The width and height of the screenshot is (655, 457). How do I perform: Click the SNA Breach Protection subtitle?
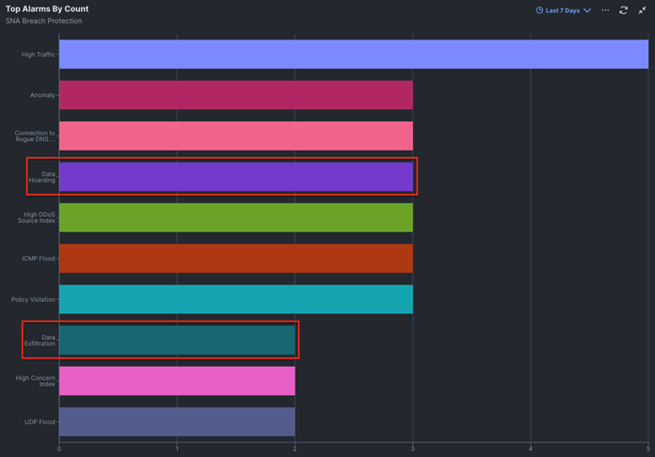tap(43, 21)
